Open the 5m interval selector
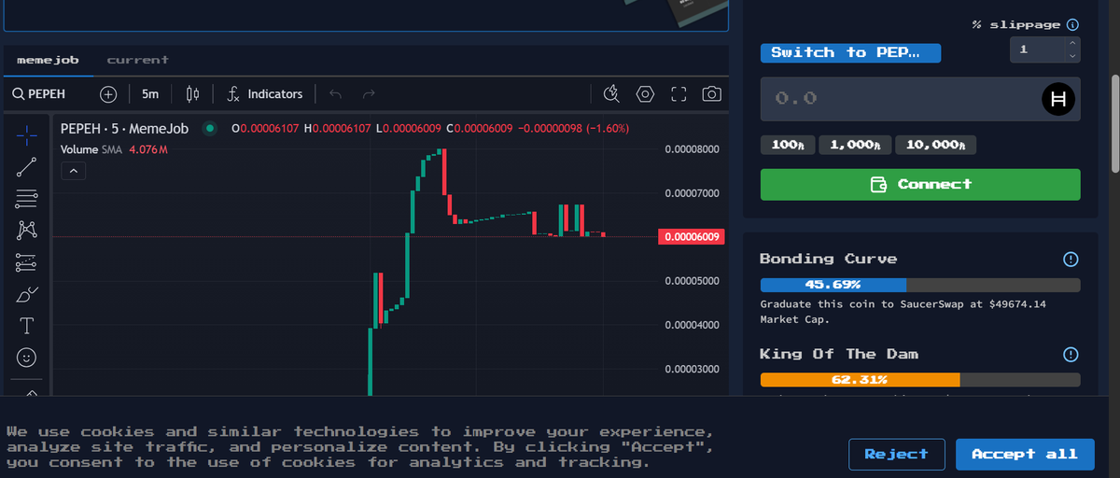Viewport: 1120px width, 478px height. (150, 94)
